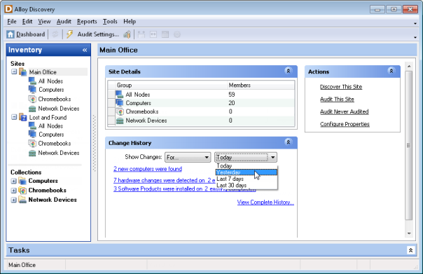
Task: Select Network Devices under Main Office
Action: coord(59,109)
